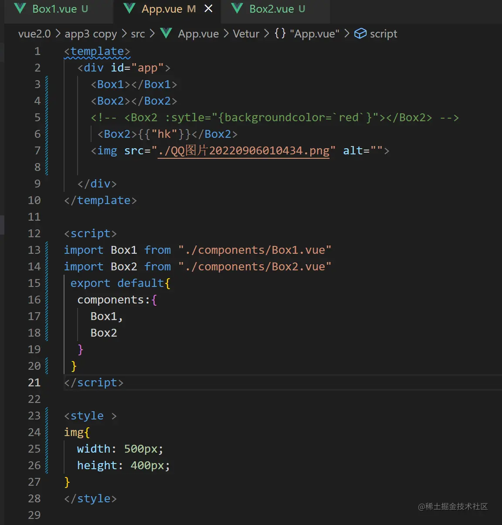Screen dimensions: 502x525
Task: Click the {{"hk"}} interpolation text
Action: [164, 134]
